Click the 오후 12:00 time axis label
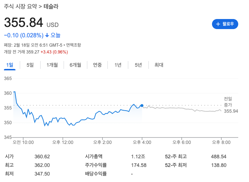The image size is (249, 182). click(x=63, y=142)
